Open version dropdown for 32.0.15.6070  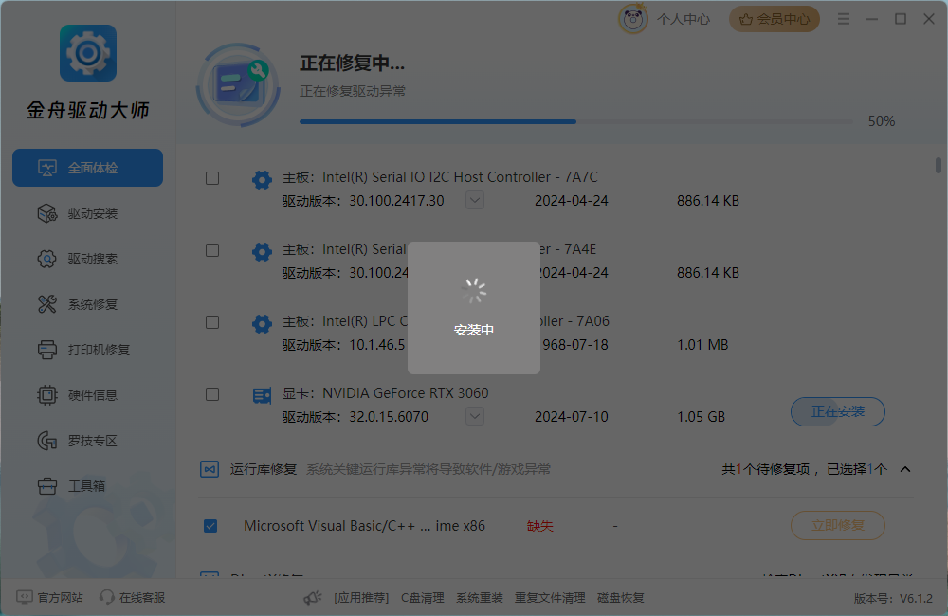[475, 416]
